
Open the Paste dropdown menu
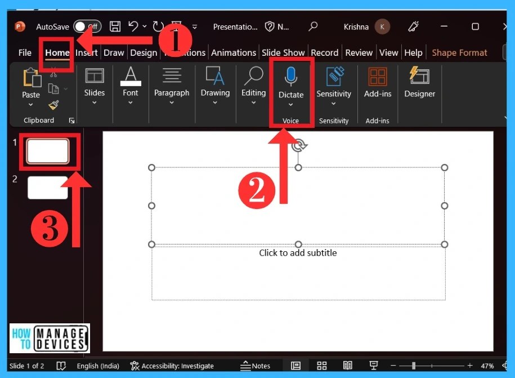(x=31, y=104)
